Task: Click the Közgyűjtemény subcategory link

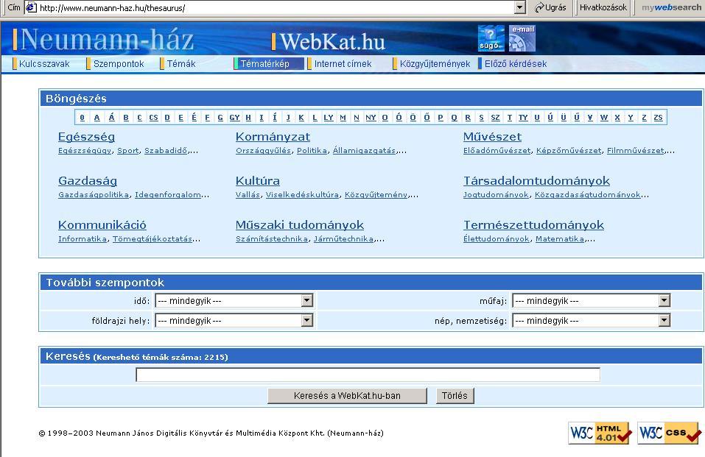Action: [x=376, y=194]
